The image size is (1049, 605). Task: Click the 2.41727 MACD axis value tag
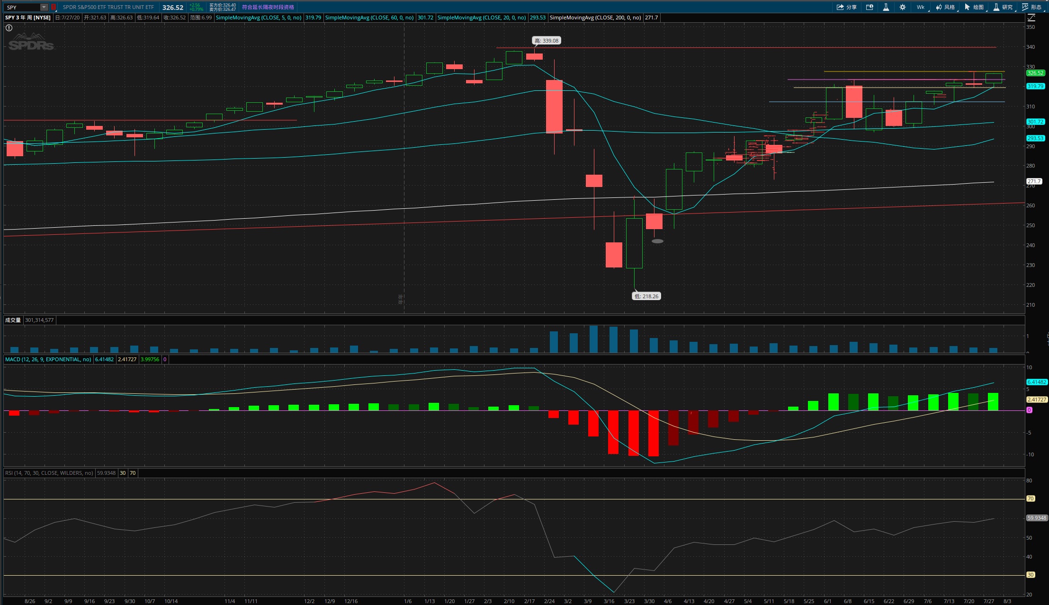pos(1037,400)
